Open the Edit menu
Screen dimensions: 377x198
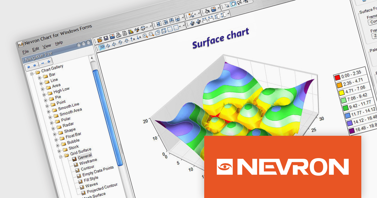pos(36,49)
